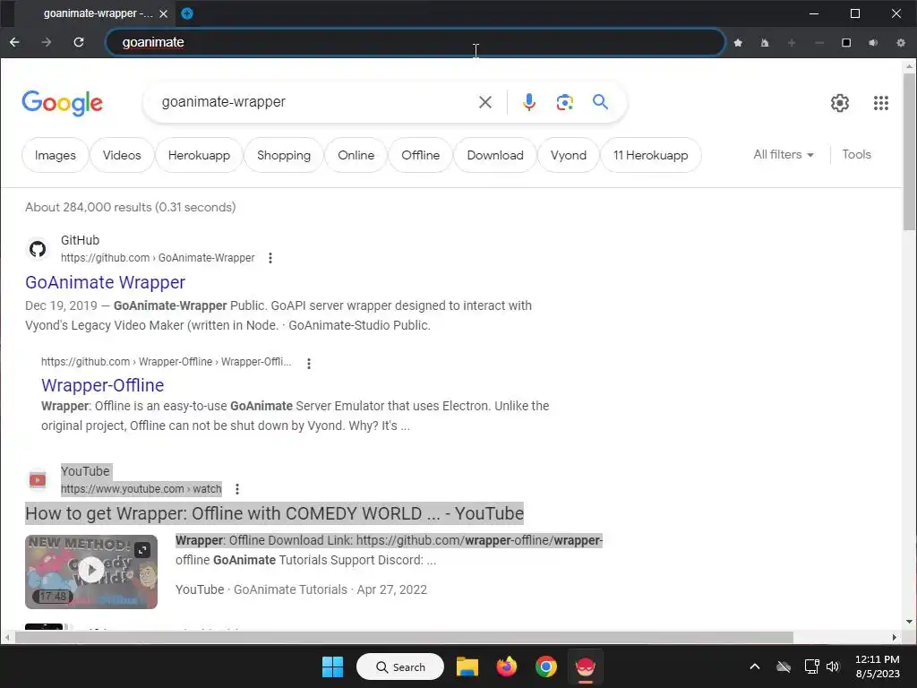
Task: Open the Windows Start menu
Action: (x=333, y=666)
